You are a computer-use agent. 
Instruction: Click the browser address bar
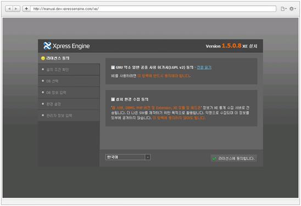pos(153,9)
